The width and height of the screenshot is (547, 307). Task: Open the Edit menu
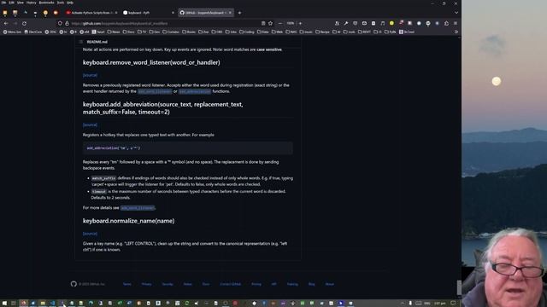pyautogui.click(x=11, y=3)
